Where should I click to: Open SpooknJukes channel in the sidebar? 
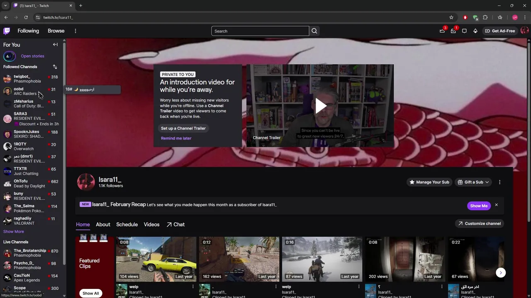31,134
